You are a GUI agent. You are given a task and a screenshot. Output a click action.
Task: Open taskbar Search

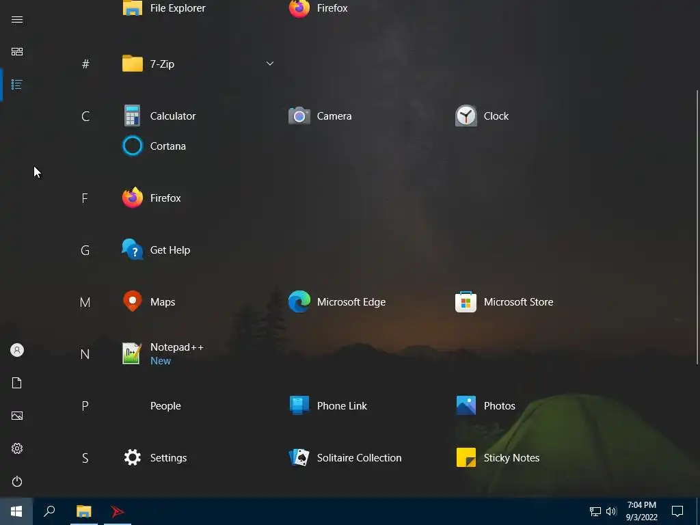click(x=49, y=511)
